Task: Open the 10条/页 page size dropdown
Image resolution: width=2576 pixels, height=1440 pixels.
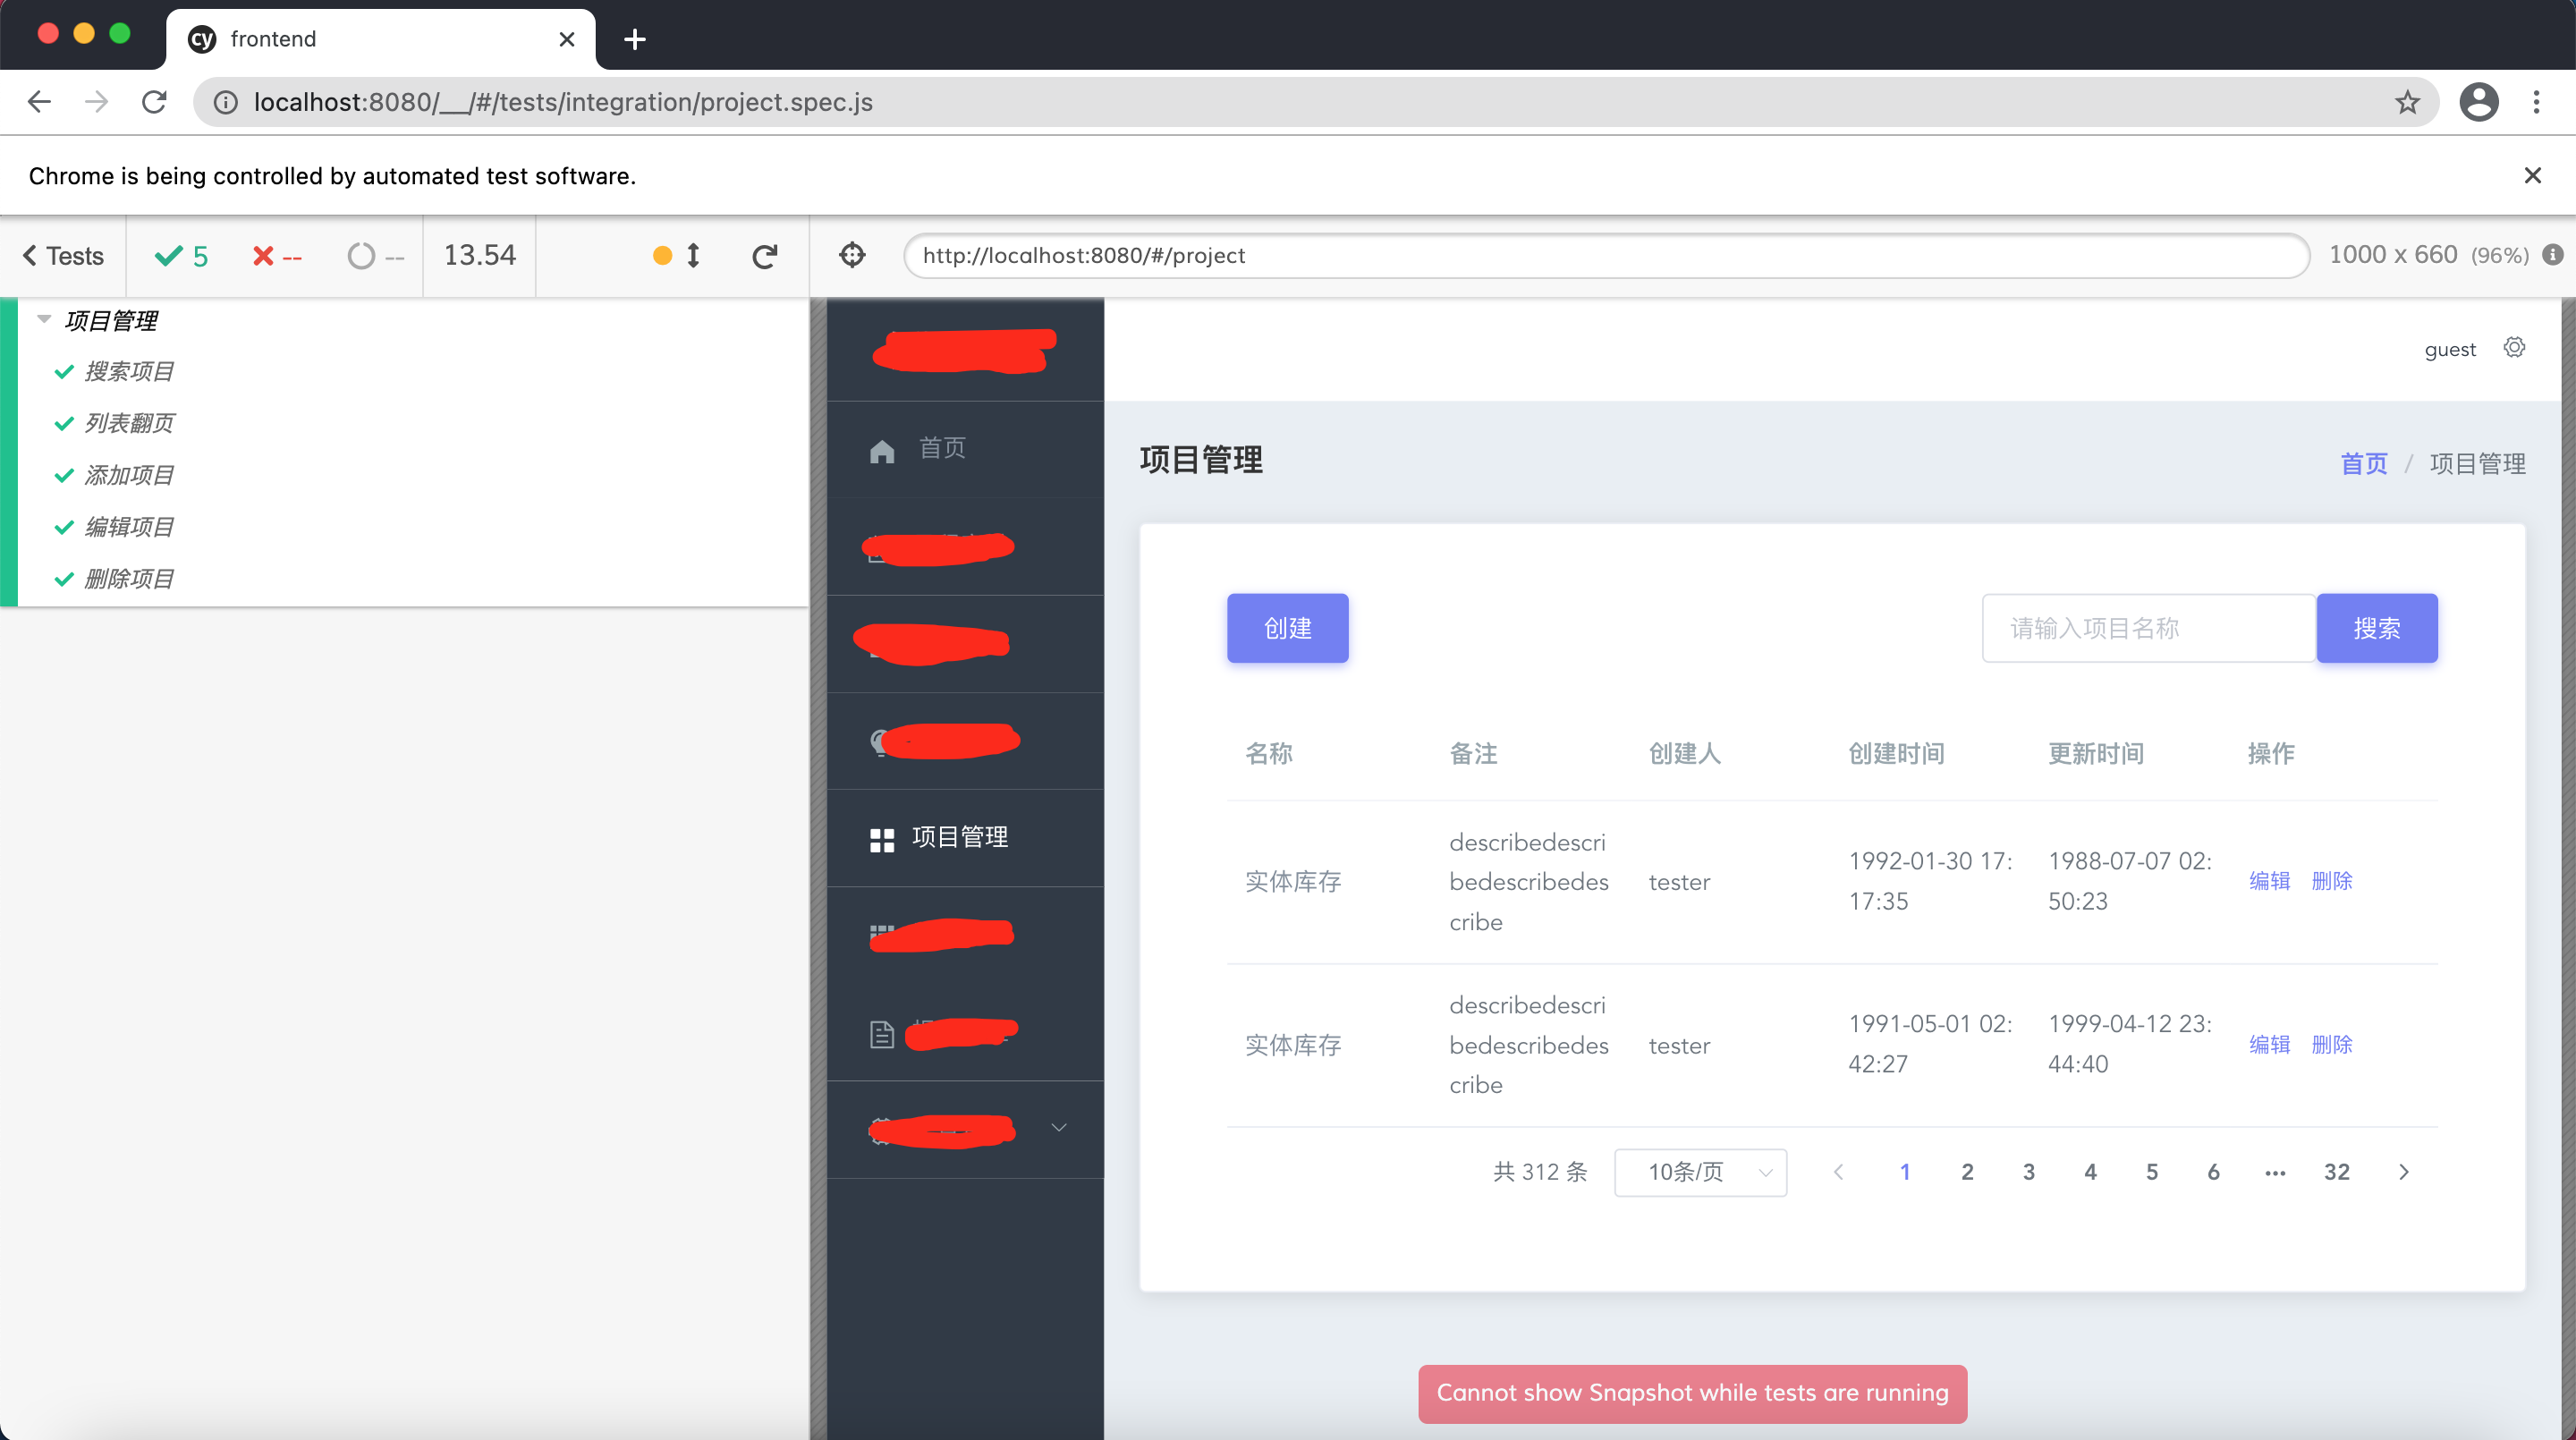Action: pos(1700,1172)
